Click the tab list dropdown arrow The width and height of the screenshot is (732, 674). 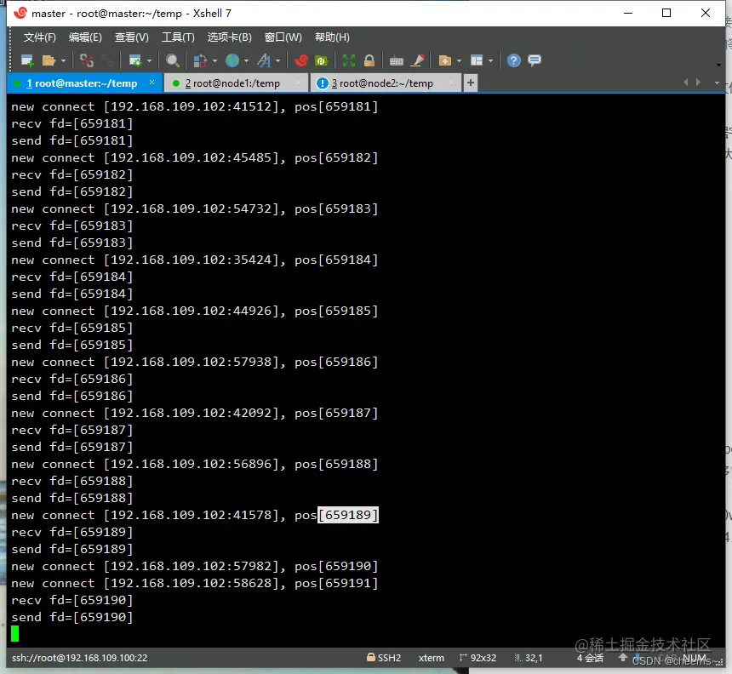[717, 83]
